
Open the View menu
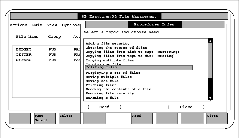52,25
